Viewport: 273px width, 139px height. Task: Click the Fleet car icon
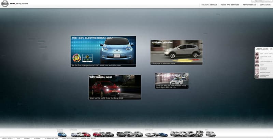pyautogui.click(x=257, y=65)
